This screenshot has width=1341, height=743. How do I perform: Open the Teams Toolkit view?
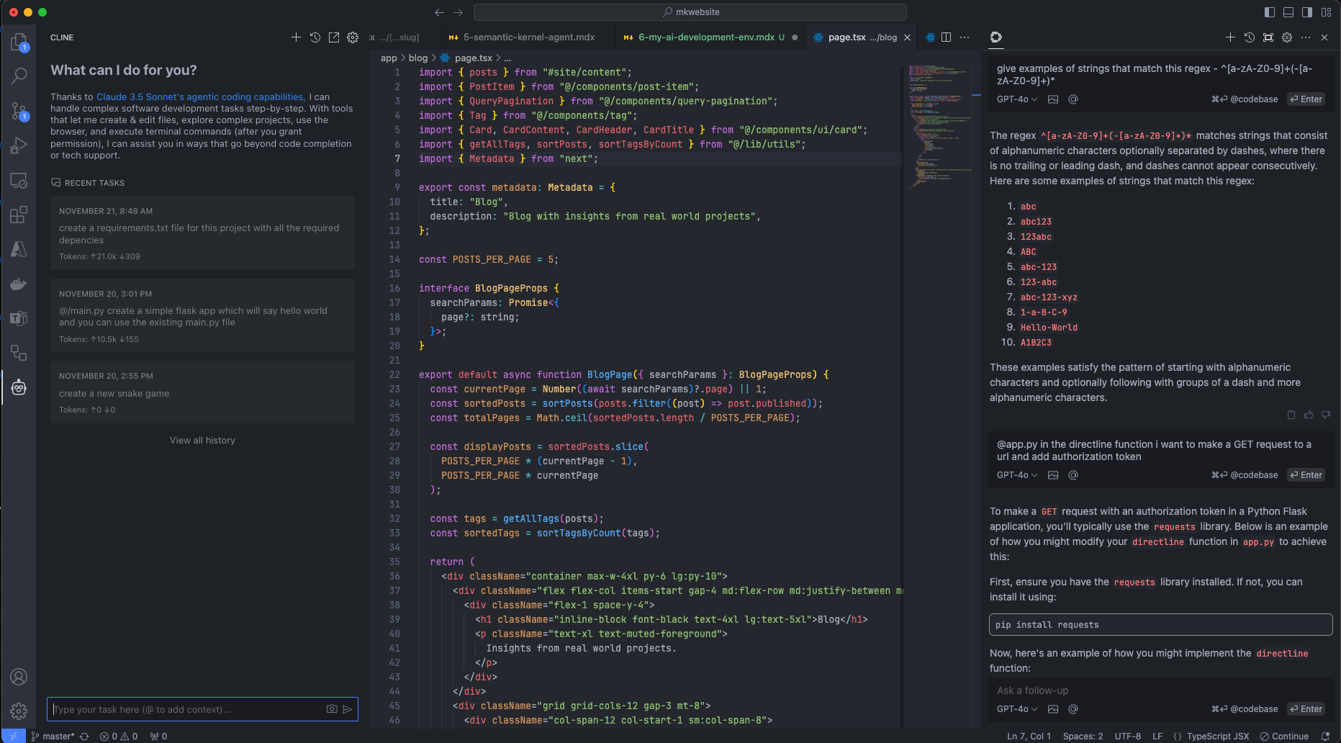coord(19,318)
